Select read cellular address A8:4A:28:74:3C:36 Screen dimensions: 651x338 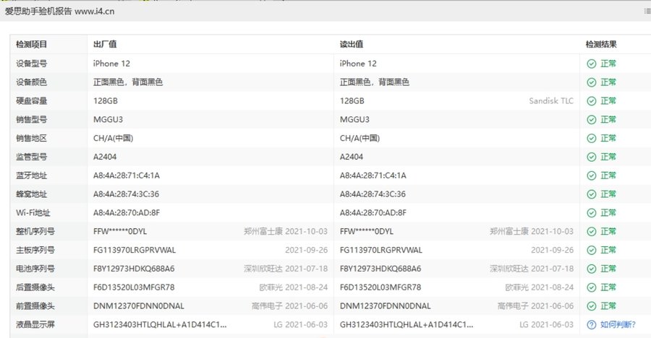pyautogui.click(x=373, y=194)
